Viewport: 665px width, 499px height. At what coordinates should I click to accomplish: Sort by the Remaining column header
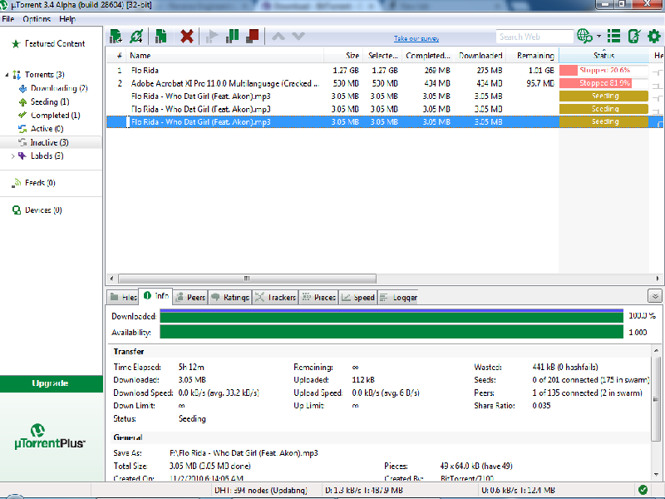pos(532,56)
